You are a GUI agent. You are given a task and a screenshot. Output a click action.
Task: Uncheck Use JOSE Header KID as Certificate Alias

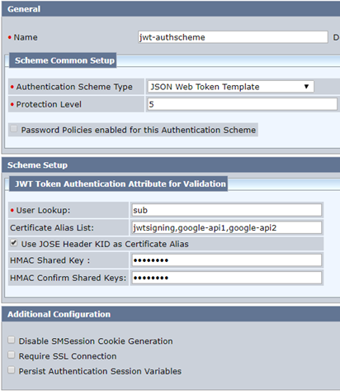(13, 243)
